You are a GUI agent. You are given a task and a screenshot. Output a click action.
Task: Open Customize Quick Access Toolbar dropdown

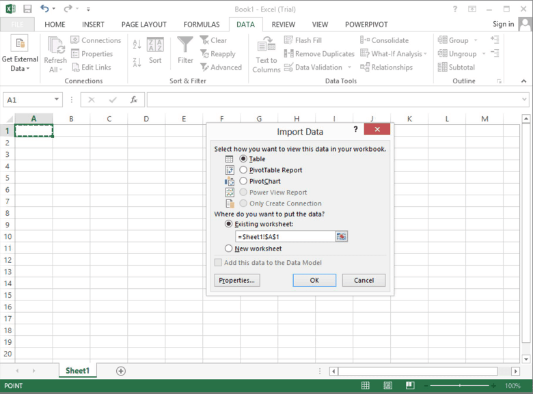coord(88,9)
